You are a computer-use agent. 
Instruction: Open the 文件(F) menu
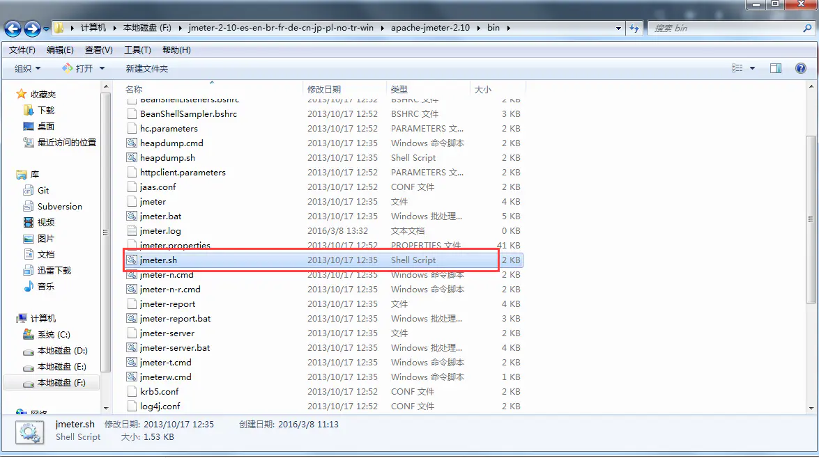(22, 50)
